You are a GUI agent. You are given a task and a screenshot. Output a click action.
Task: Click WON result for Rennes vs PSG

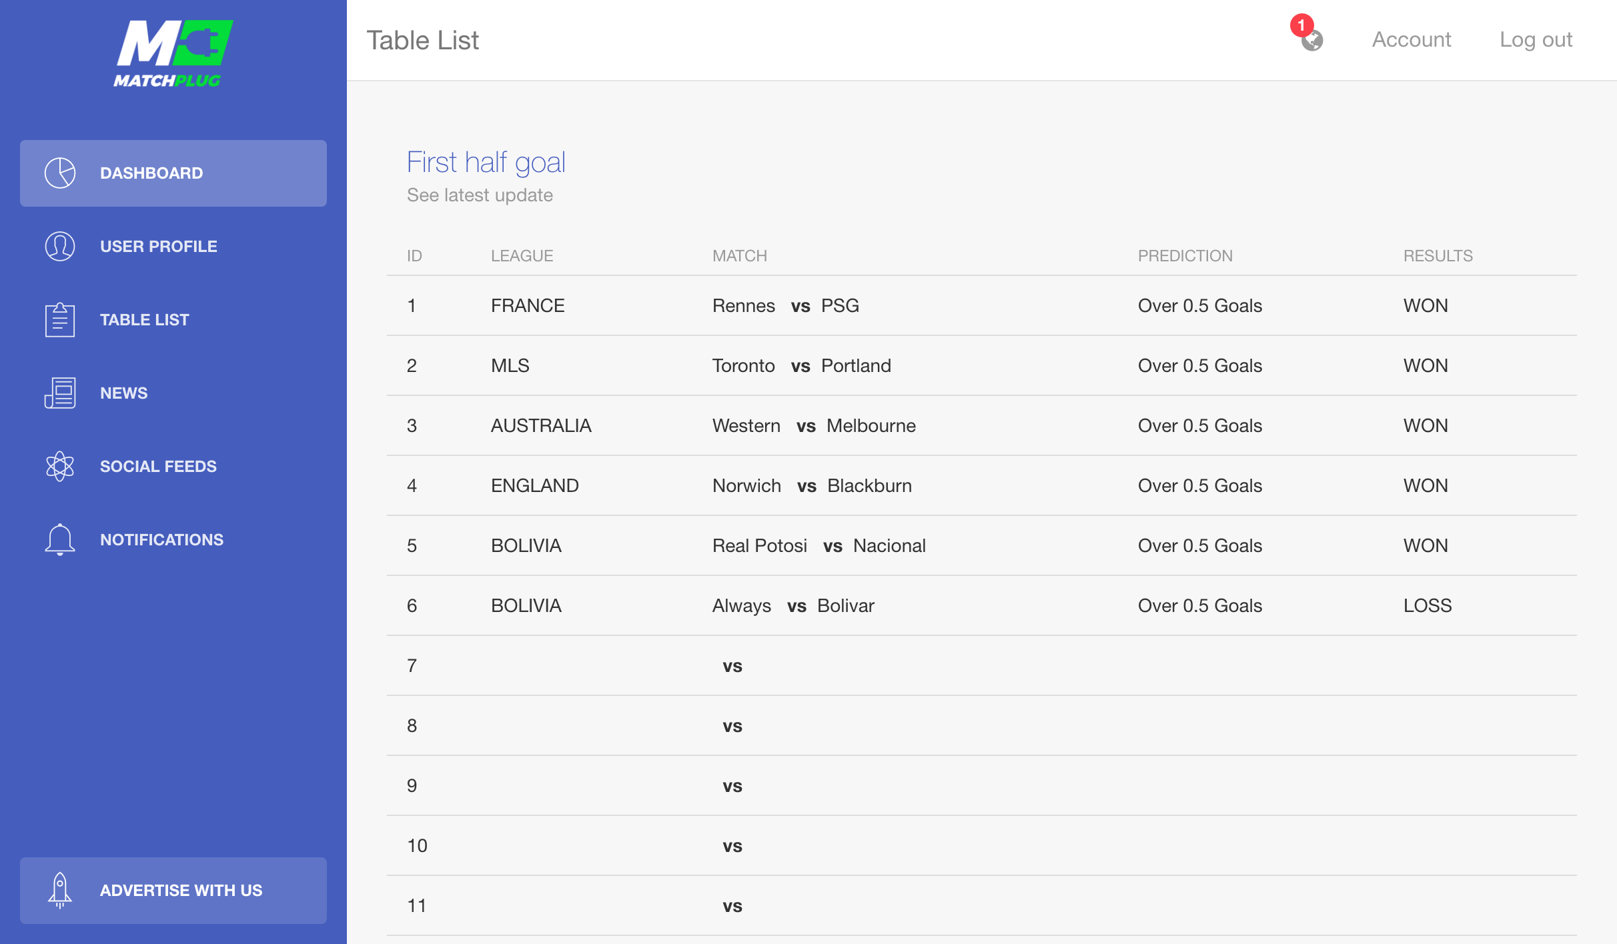click(1426, 306)
